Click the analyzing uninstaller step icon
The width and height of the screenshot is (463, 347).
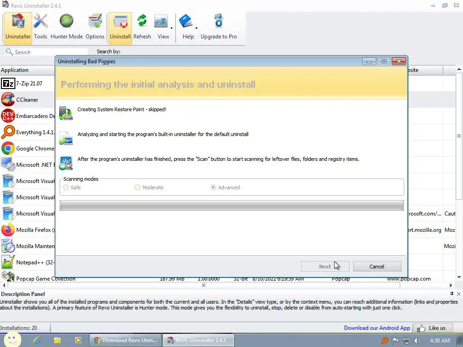tap(66, 138)
